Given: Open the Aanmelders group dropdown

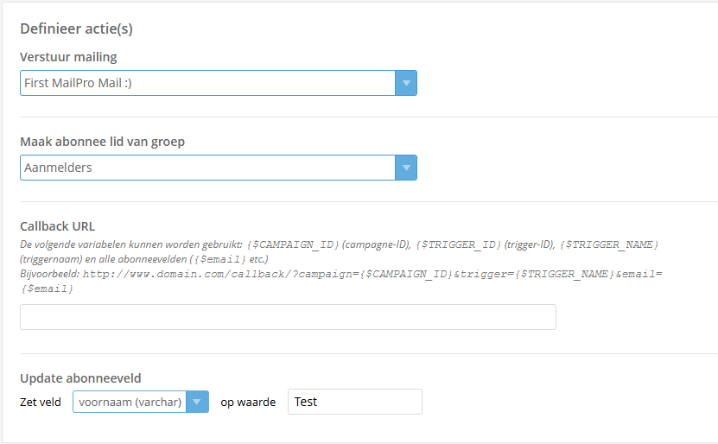Looking at the screenshot, I should tap(207, 168).
